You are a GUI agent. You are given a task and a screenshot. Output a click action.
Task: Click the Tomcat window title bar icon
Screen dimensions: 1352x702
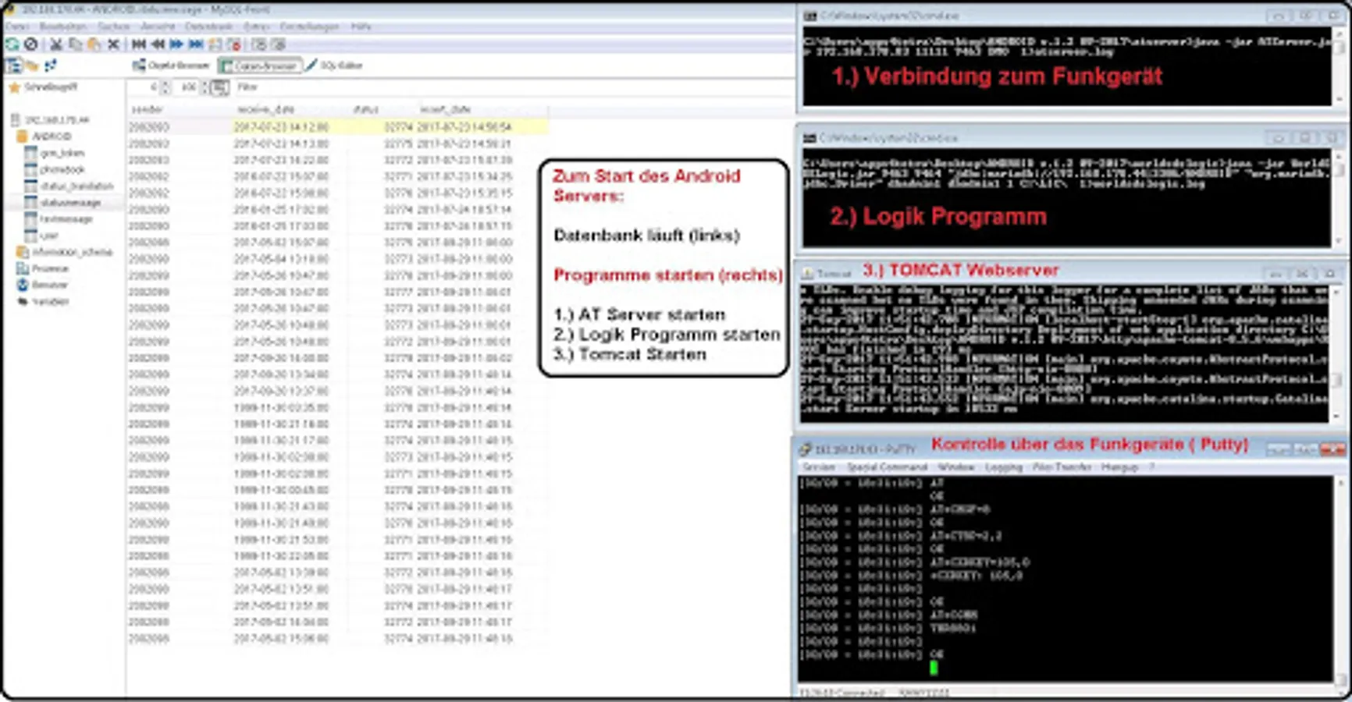808,274
